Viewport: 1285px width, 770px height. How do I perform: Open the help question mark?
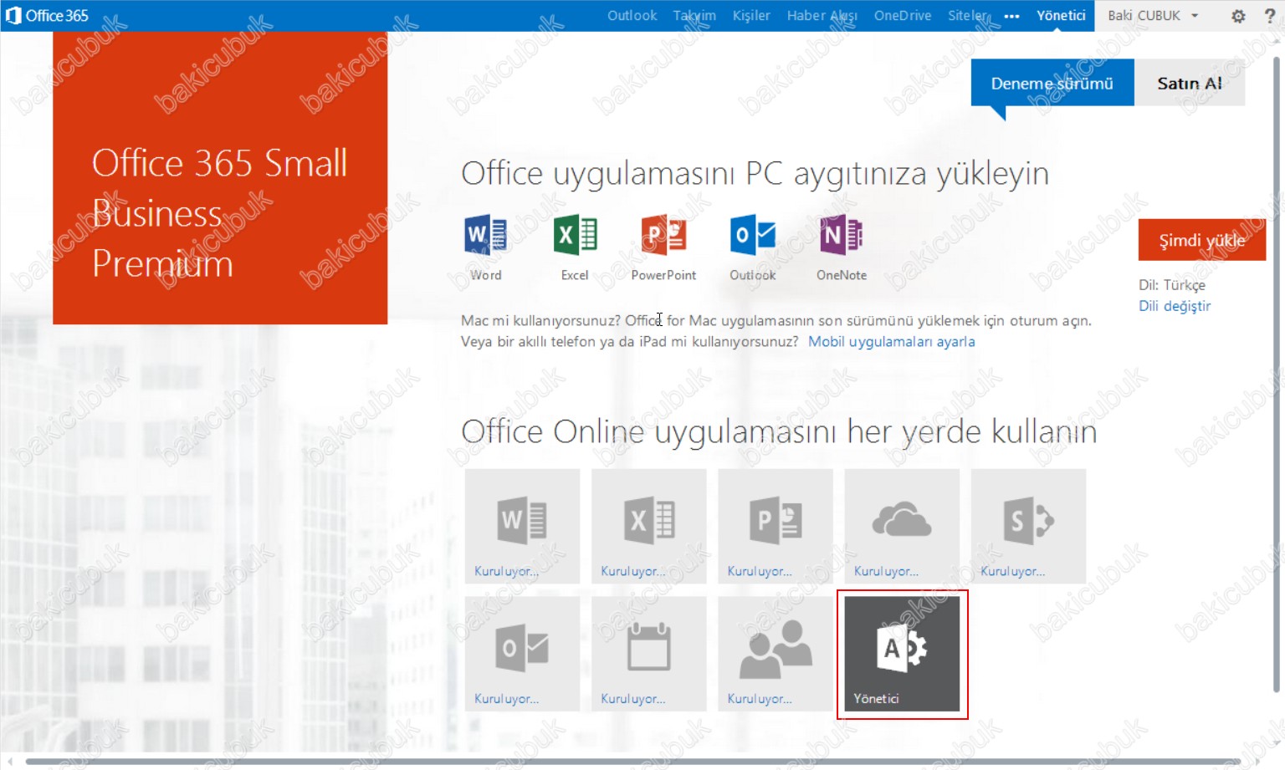(1269, 16)
